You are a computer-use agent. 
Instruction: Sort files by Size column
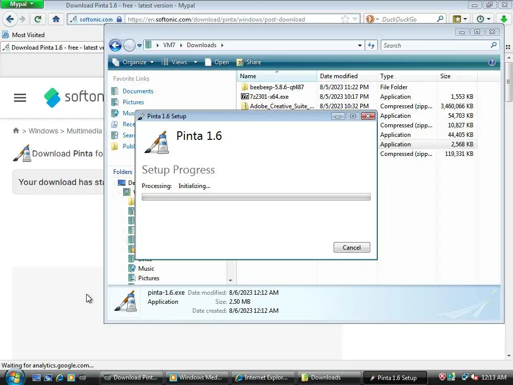point(457,76)
